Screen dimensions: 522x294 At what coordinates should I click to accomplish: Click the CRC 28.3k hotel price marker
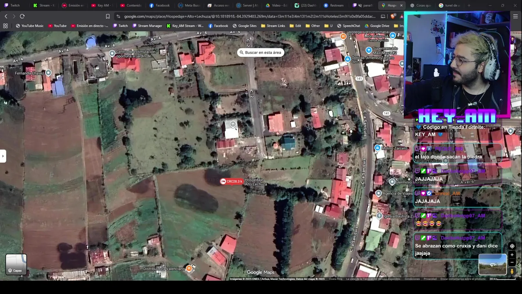point(232,181)
